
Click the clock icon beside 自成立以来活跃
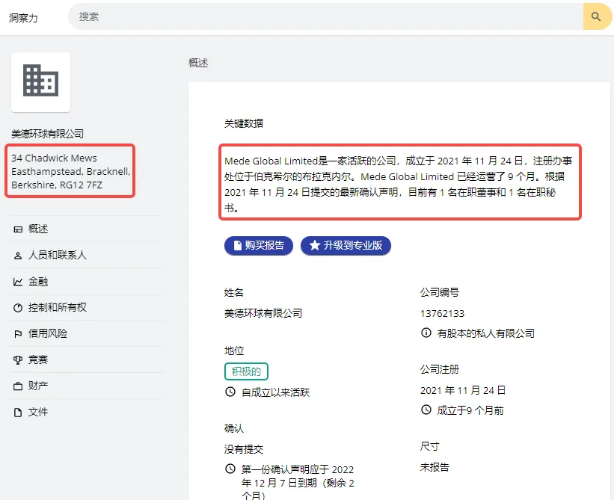tap(230, 391)
